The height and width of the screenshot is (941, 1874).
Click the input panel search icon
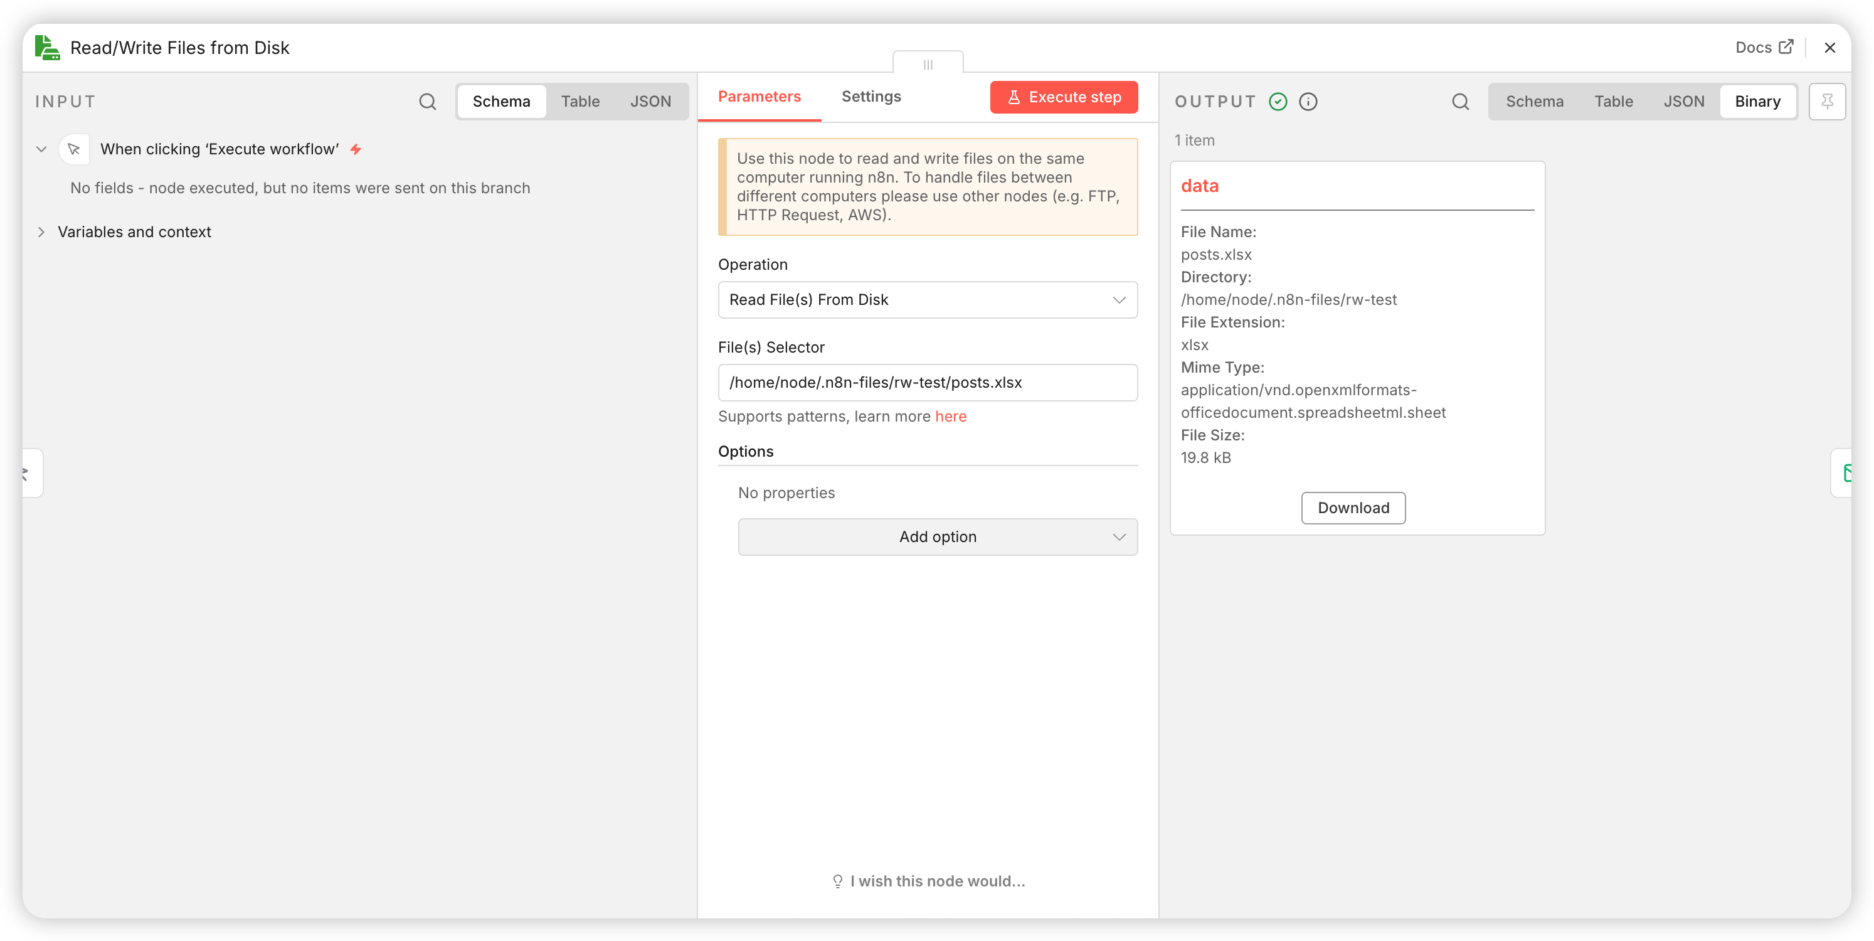coord(428,101)
